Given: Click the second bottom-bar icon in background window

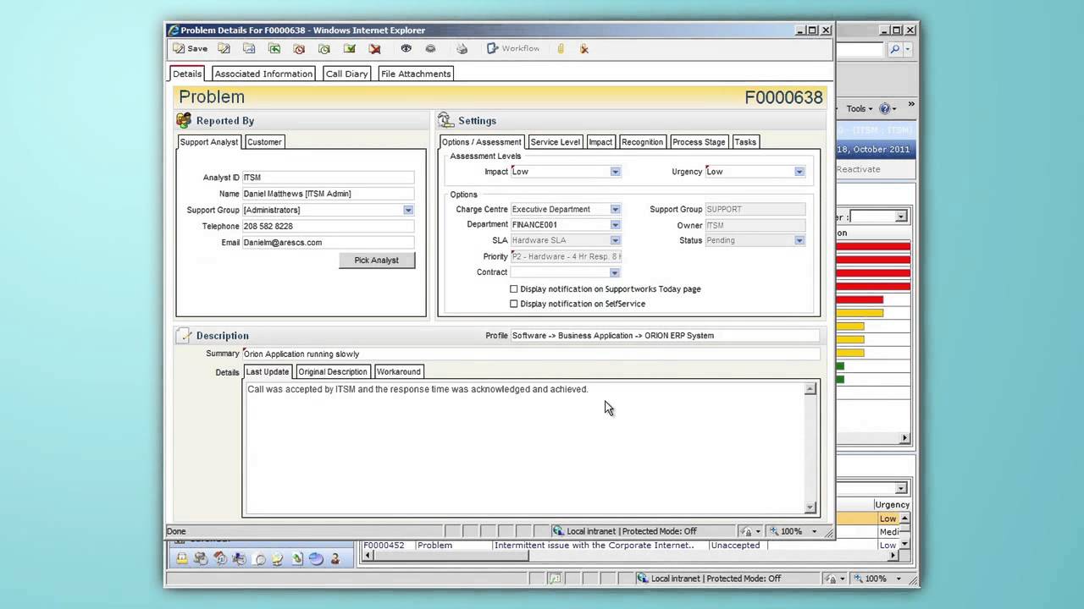Looking at the screenshot, I should tap(201, 558).
